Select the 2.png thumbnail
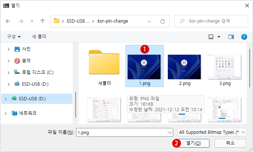The width and height of the screenshot is (253, 152). (x=184, y=67)
